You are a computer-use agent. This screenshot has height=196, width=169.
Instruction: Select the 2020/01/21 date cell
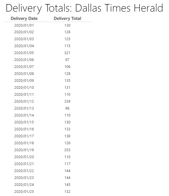[24, 164]
